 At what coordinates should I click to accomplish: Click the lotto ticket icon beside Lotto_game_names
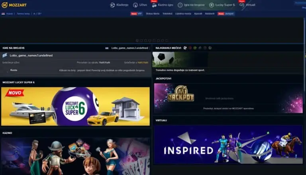(x=5, y=56)
